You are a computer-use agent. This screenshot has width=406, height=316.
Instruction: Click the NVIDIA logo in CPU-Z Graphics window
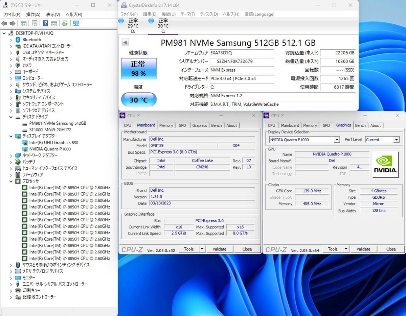386,164
